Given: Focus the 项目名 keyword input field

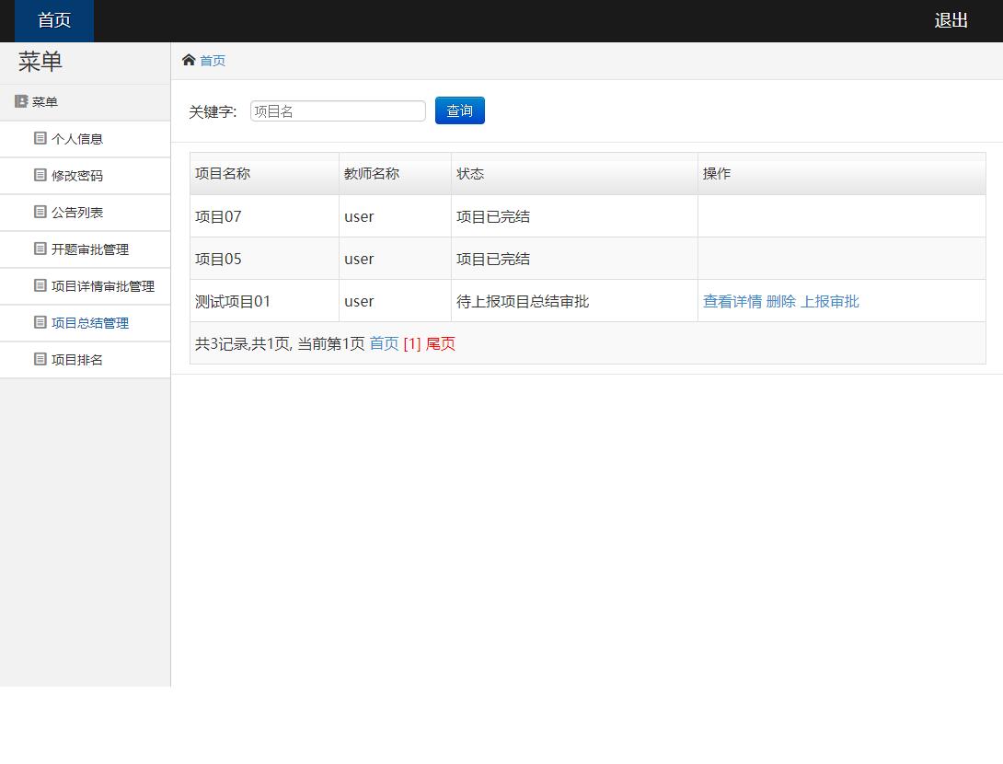Looking at the screenshot, I should pos(338,111).
